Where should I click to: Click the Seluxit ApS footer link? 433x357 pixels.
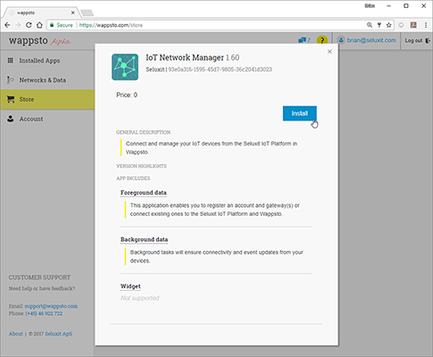click(x=58, y=334)
